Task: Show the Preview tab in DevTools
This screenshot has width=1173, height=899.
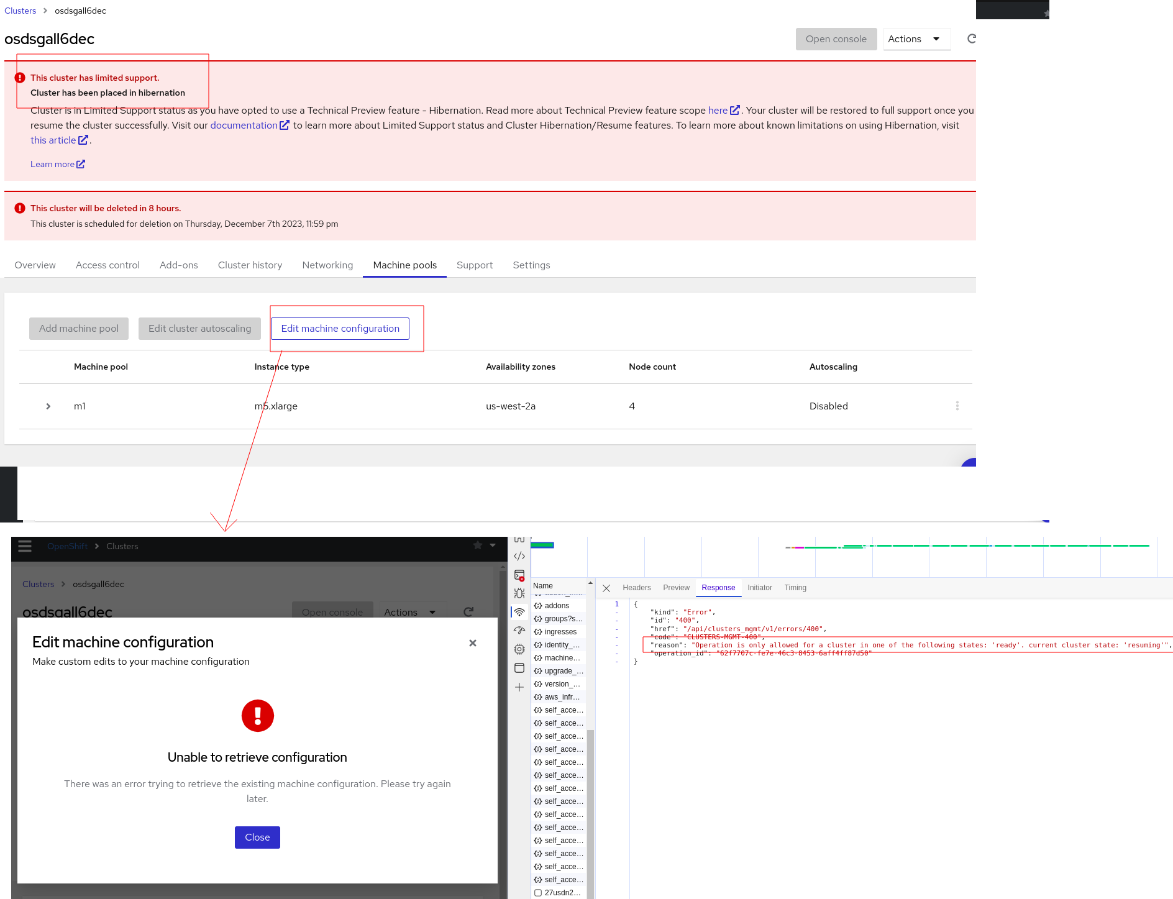Action: (x=676, y=588)
